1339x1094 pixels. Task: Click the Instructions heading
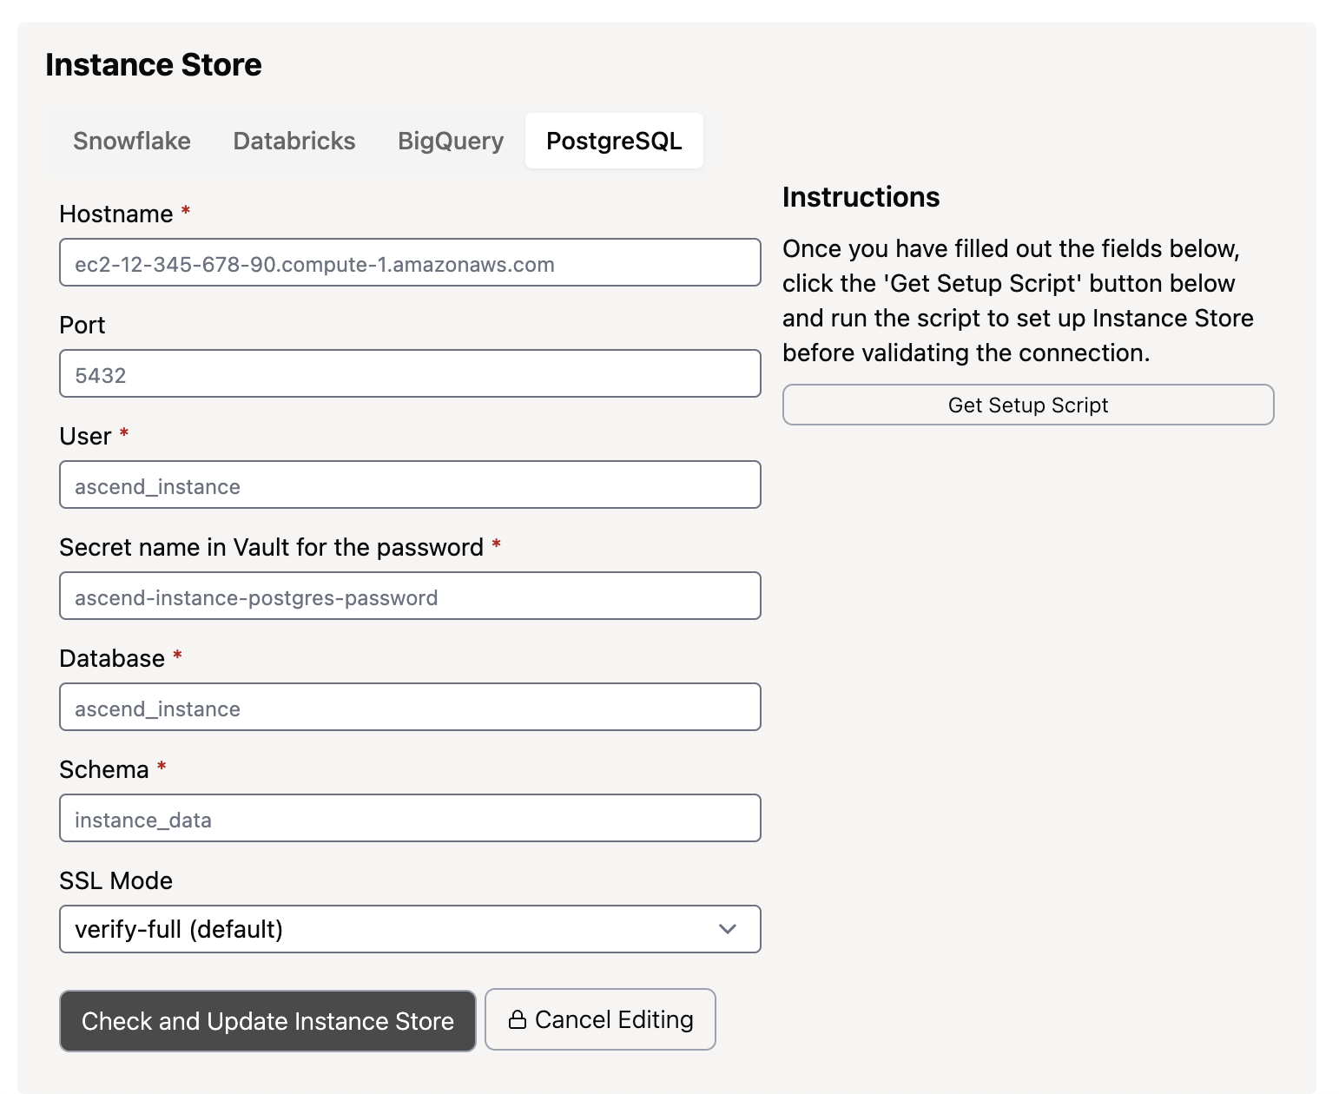861,197
